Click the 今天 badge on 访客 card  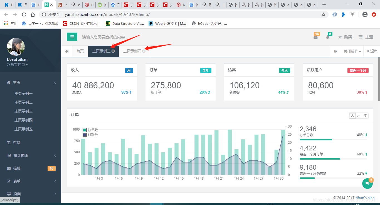pyautogui.click(x=285, y=70)
